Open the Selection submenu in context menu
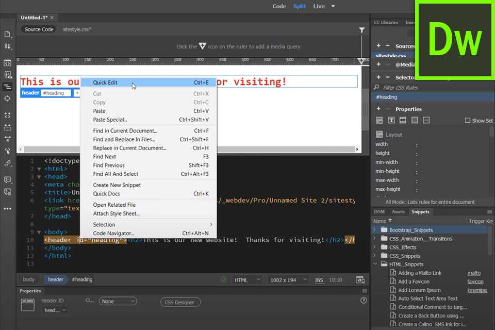The image size is (495, 330). [148, 224]
